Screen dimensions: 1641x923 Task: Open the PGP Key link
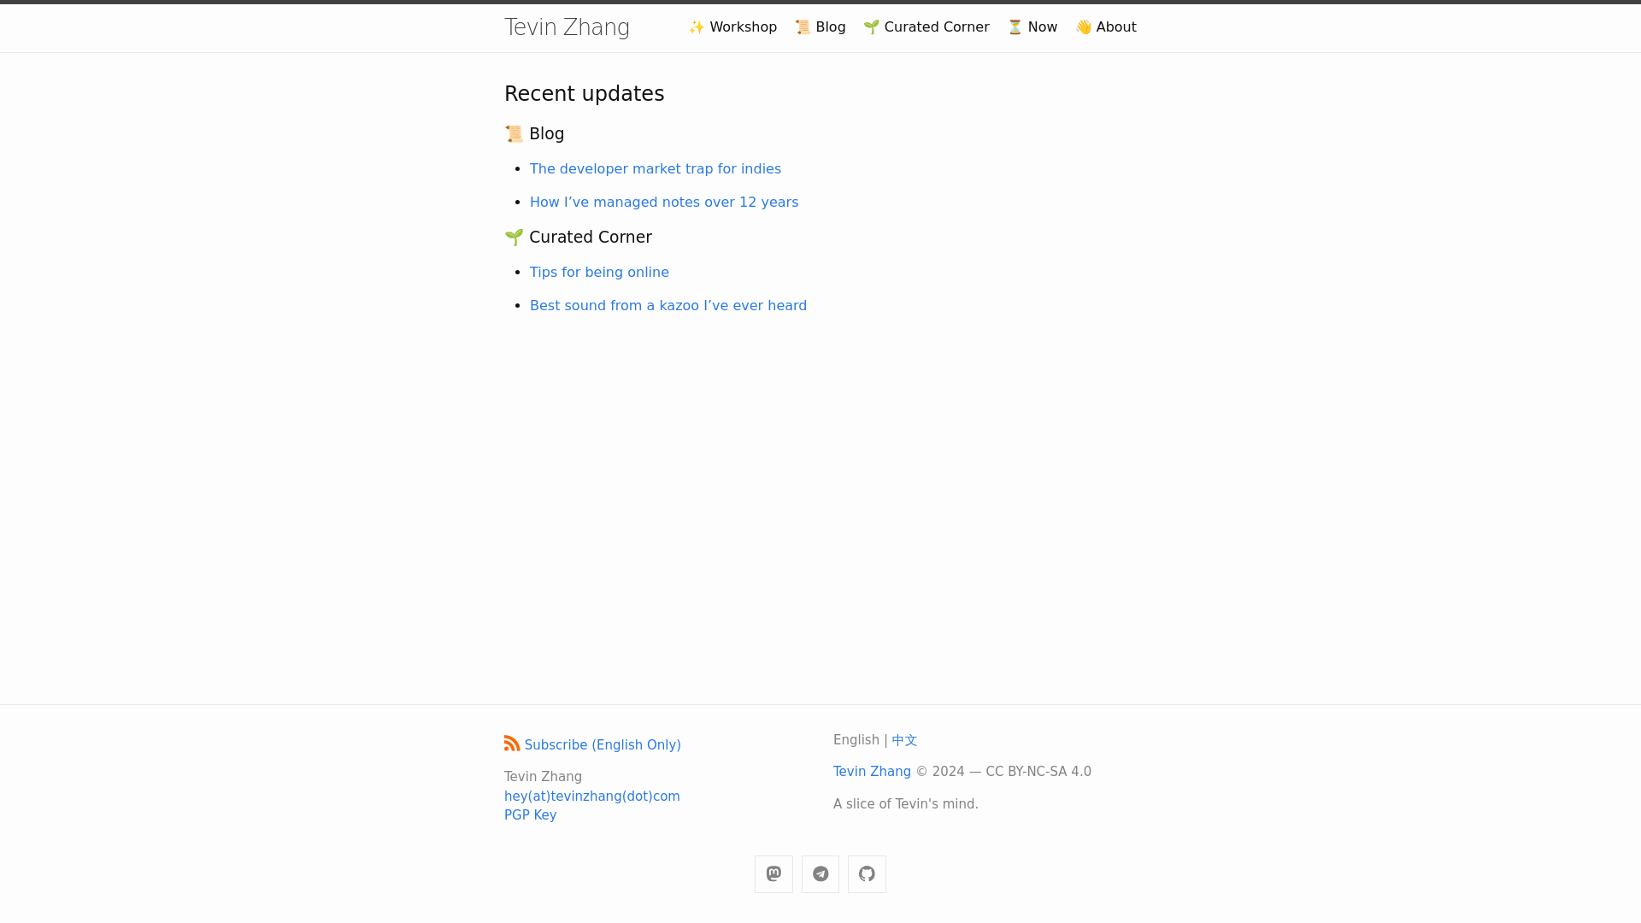point(530,815)
